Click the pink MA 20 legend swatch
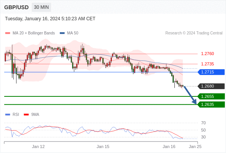The image size is (226, 153). click(x=8, y=33)
